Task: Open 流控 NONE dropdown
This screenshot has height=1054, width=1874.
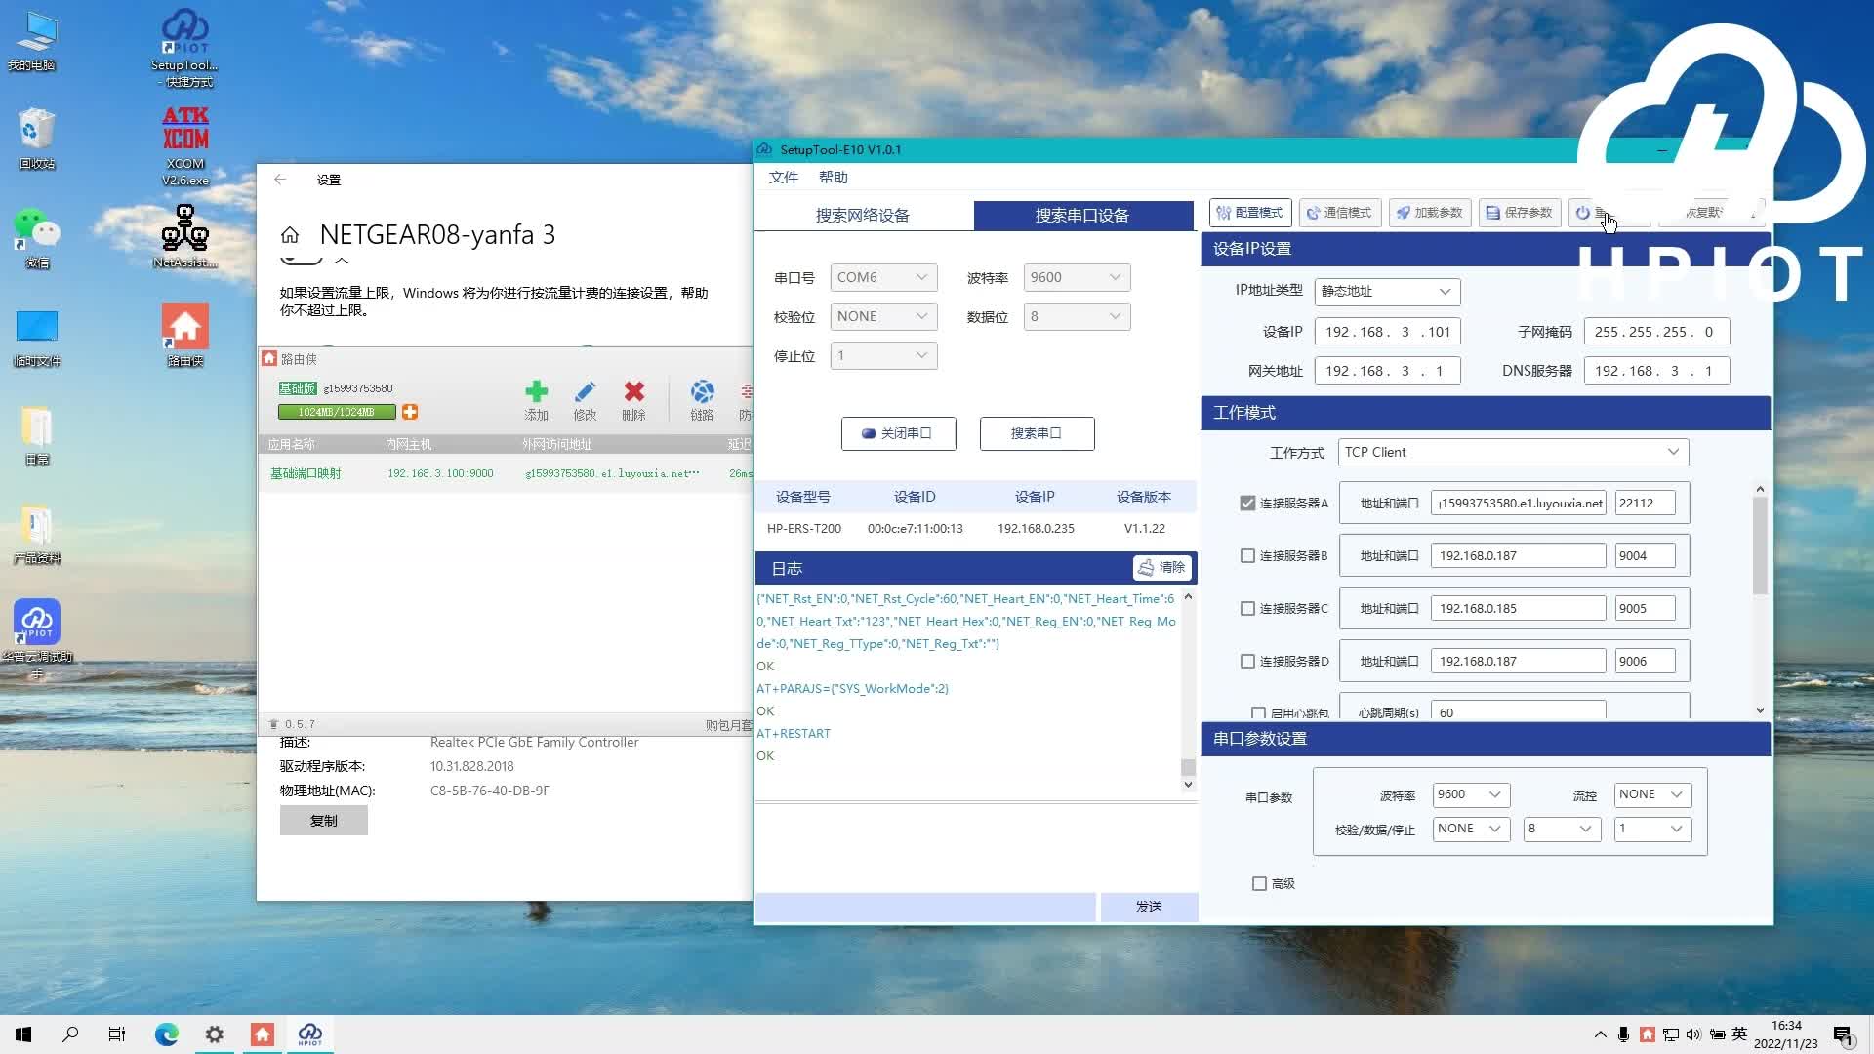Action: point(1651,794)
